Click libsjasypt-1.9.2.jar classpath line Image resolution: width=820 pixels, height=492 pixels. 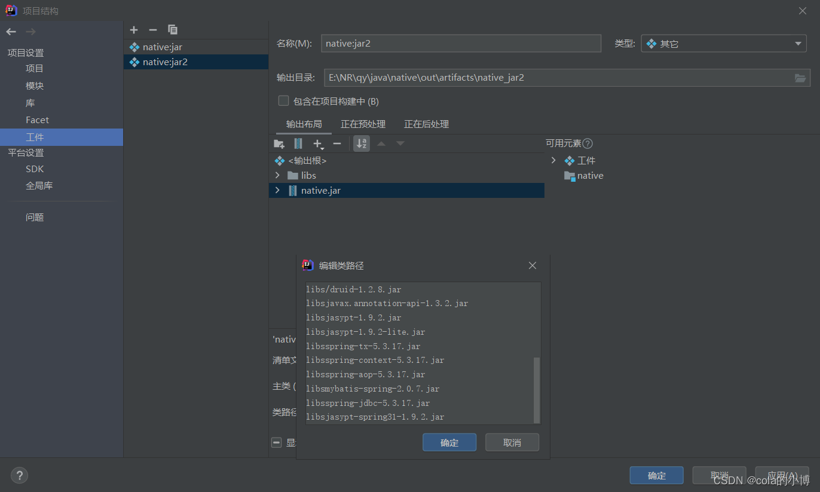(354, 318)
